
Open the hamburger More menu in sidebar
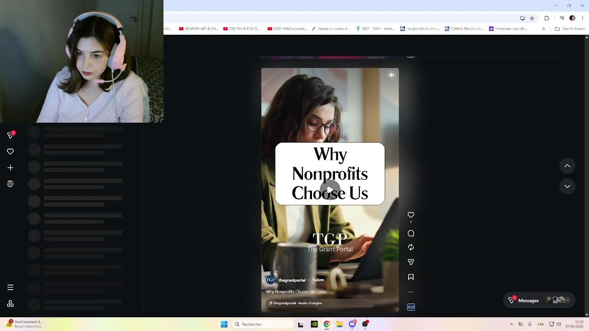tap(10, 287)
